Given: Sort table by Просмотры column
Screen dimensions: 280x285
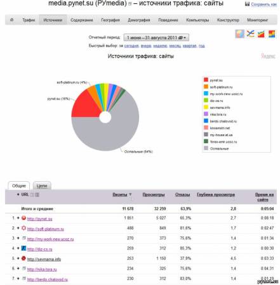Looking at the screenshot, I should (154, 194).
